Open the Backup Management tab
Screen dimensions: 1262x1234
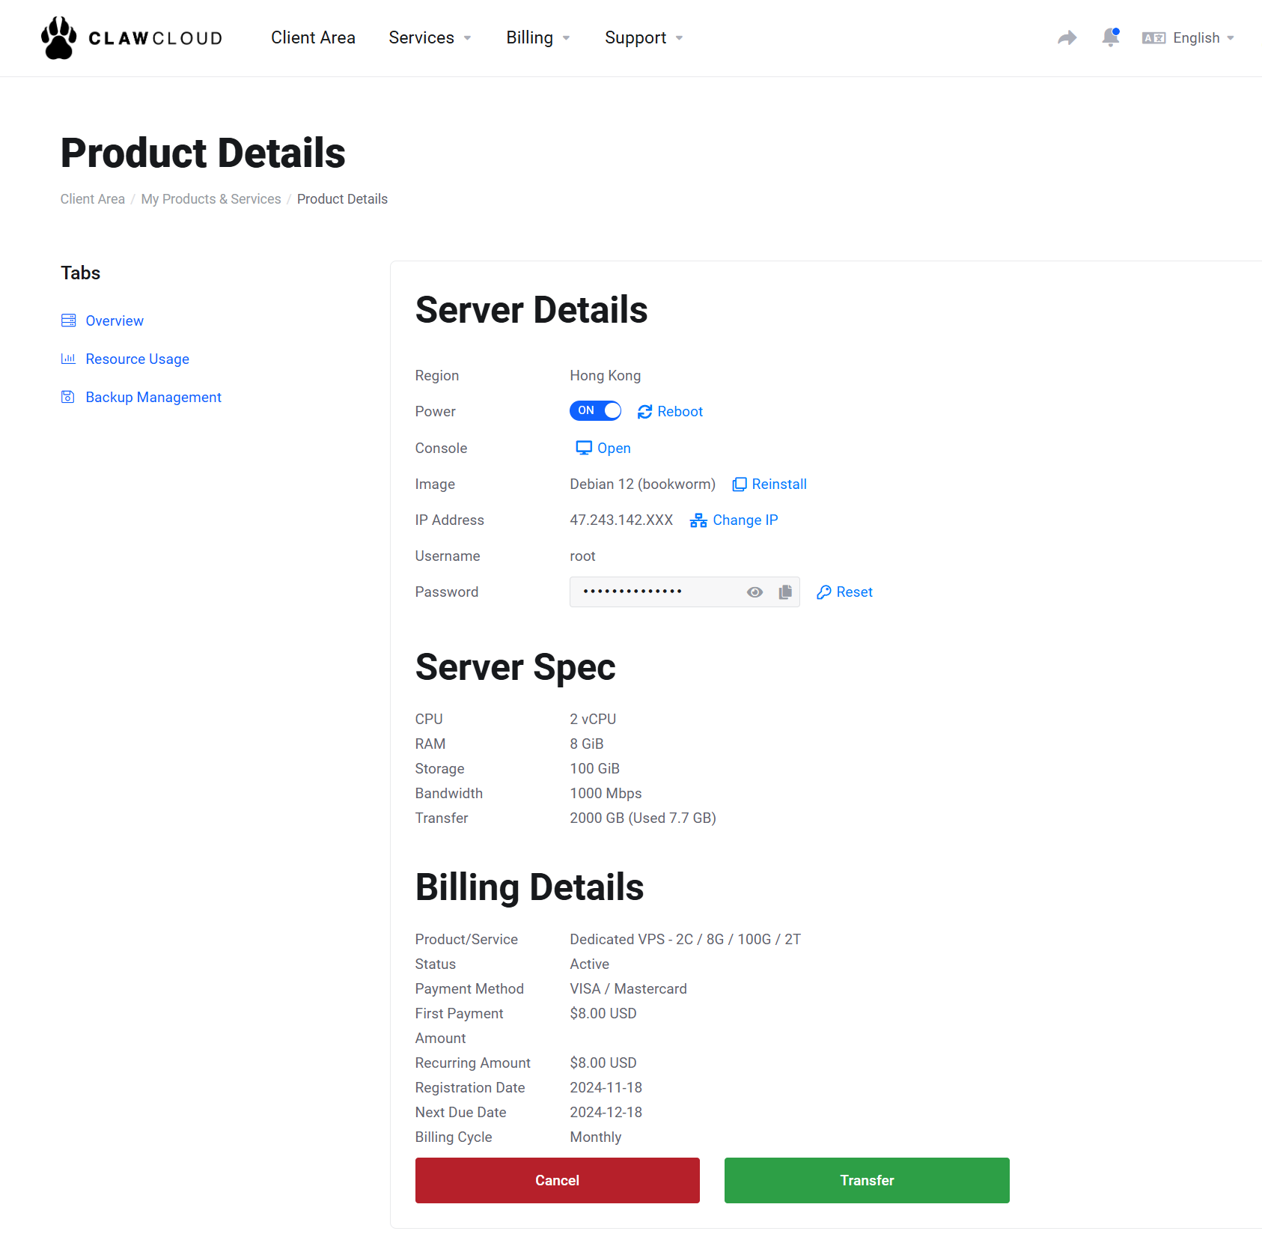pyautogui.click(x=153, y=398)
